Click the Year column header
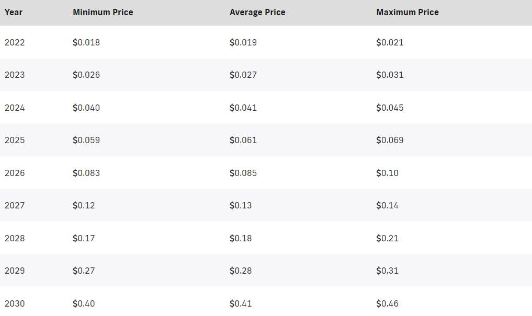Viewport: 532px width, 316px height. [14, 12]
